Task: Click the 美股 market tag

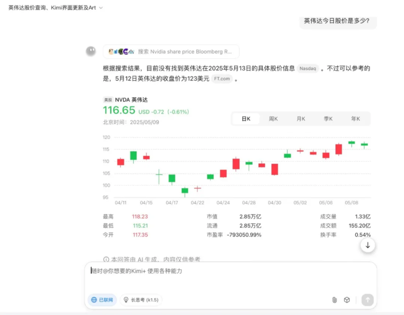Action: point(108,100)
